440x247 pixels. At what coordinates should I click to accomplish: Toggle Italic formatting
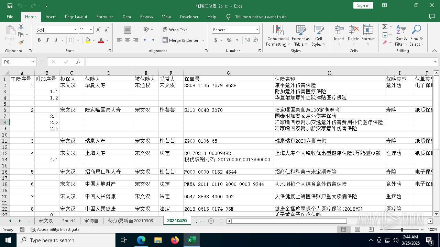pyautogui.click(x=47, y=40)
